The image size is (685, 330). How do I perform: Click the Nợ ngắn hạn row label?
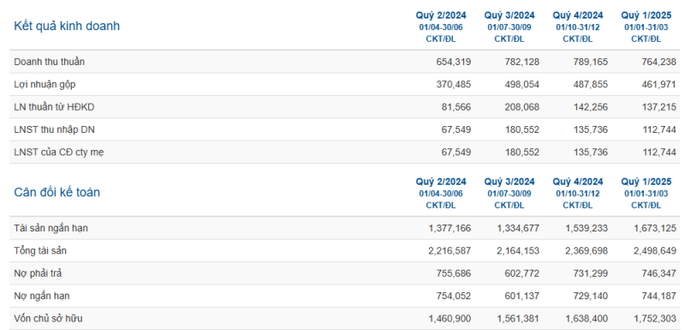[42, 297]
